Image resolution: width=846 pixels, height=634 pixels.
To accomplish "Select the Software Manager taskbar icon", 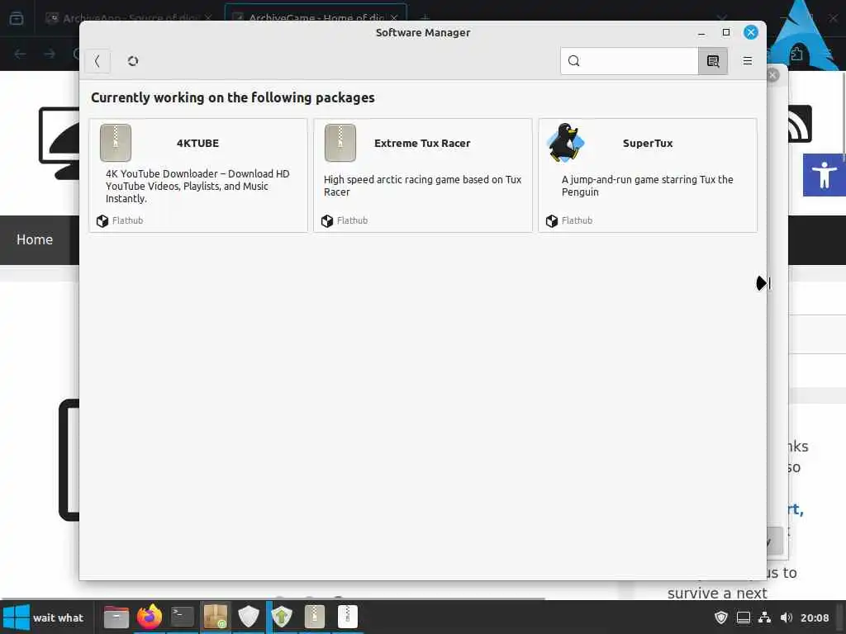I will click(216, 617).
